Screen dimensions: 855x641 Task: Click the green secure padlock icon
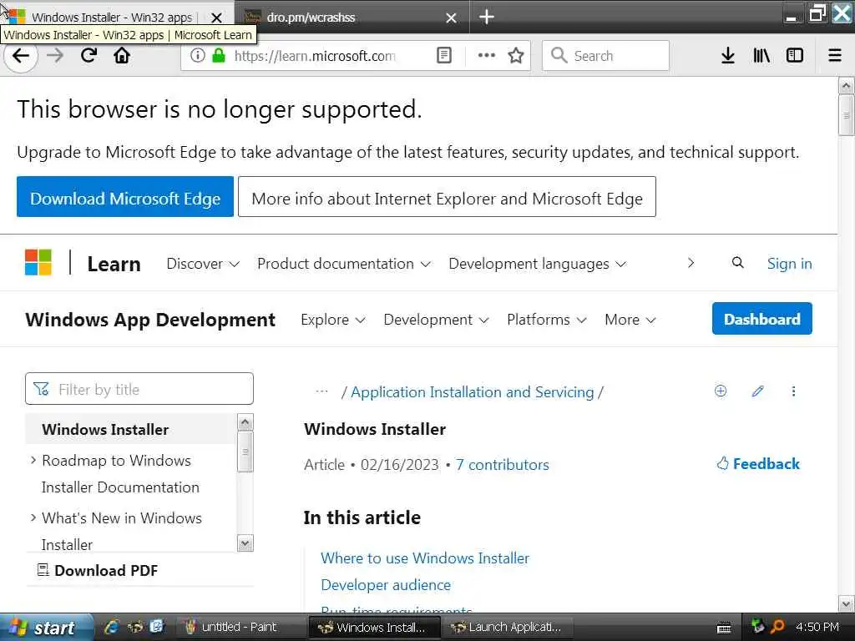(219, 55)
